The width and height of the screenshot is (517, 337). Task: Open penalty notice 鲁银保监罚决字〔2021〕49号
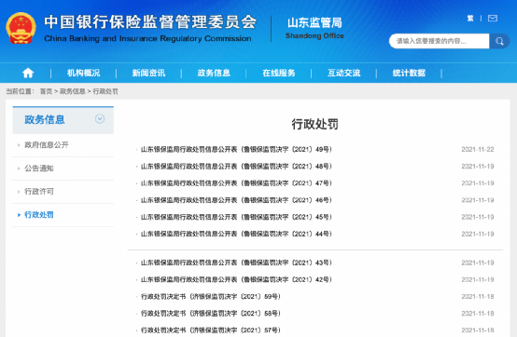pyautogui.click(x=236, y=150)
